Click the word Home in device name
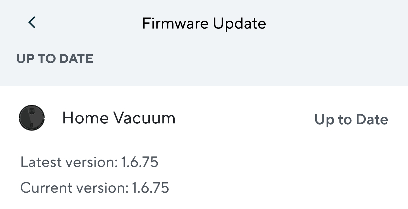 [x=84, y=118]
